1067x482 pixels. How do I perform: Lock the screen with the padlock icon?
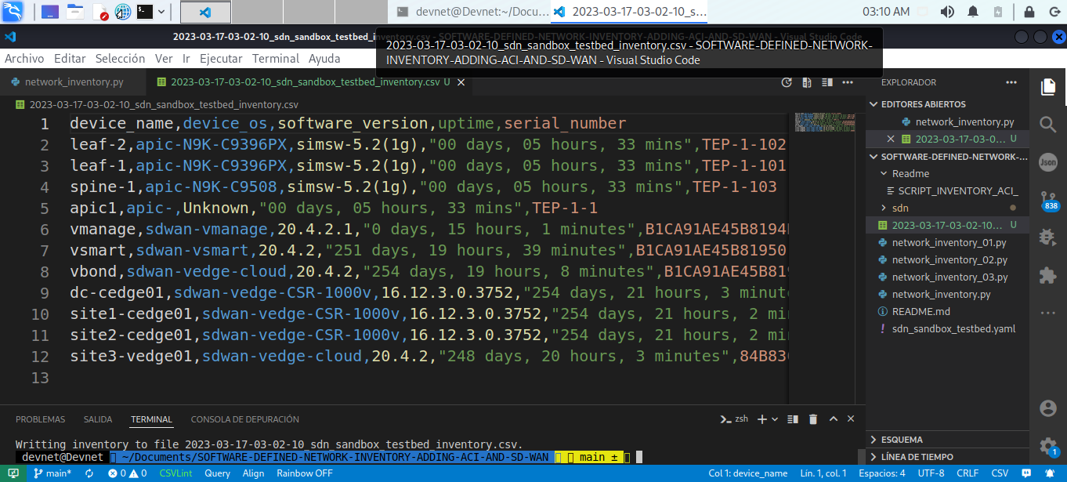click(x=1028, y=12)
